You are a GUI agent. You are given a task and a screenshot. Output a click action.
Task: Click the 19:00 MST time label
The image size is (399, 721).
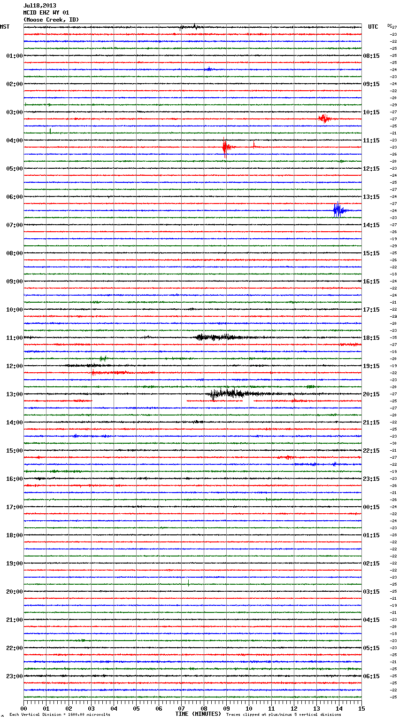14,564
